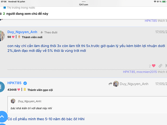This screenshot has height=125, width=167.
Task: Follow Duy_Nguyen_Anh via the Theo dõi button
Action: (49, 32)
